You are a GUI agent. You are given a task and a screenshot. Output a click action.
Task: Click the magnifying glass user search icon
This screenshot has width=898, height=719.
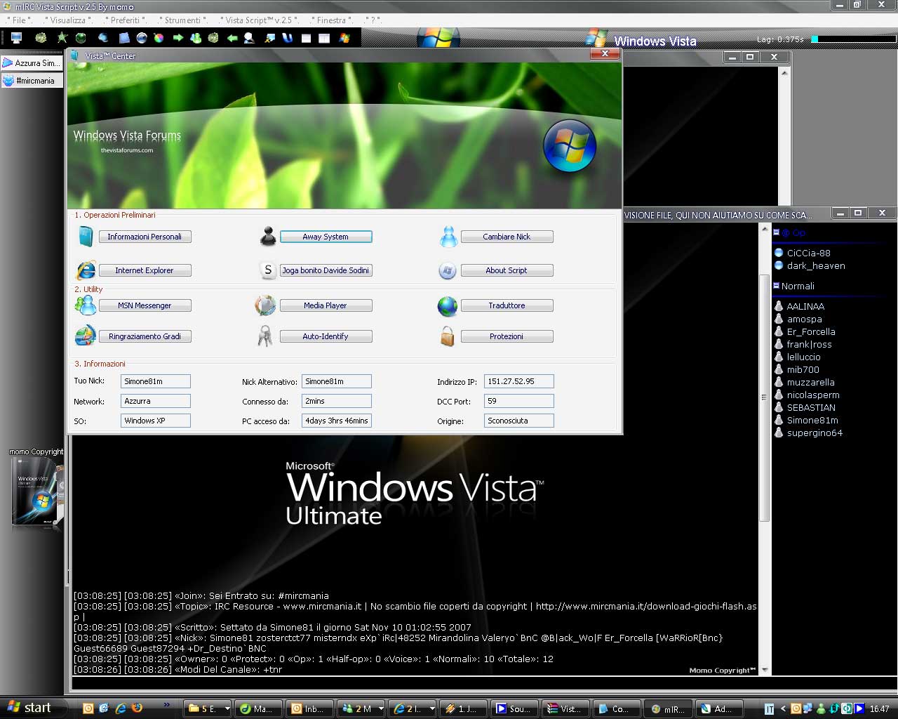(x=249, y=38)
